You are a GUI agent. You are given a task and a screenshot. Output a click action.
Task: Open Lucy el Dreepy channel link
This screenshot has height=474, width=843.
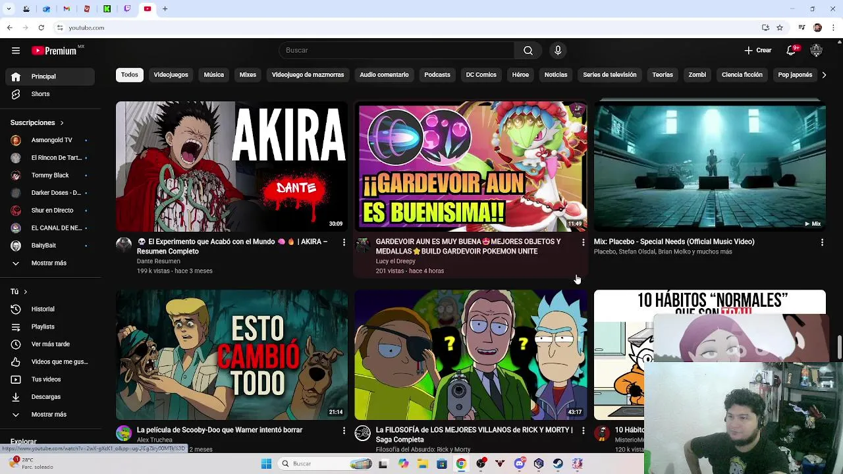click(395, 261)
